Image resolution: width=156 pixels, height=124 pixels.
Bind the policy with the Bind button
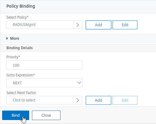(x=16, y=115)
